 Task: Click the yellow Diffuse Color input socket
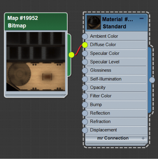tap(85, 45)
